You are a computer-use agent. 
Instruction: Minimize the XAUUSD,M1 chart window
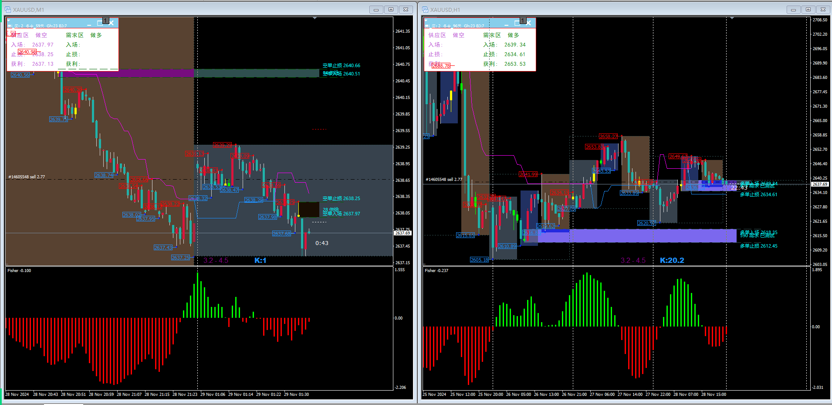point(376,10)
